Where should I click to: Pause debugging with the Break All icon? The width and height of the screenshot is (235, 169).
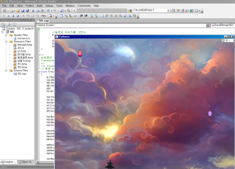[9, 16]
